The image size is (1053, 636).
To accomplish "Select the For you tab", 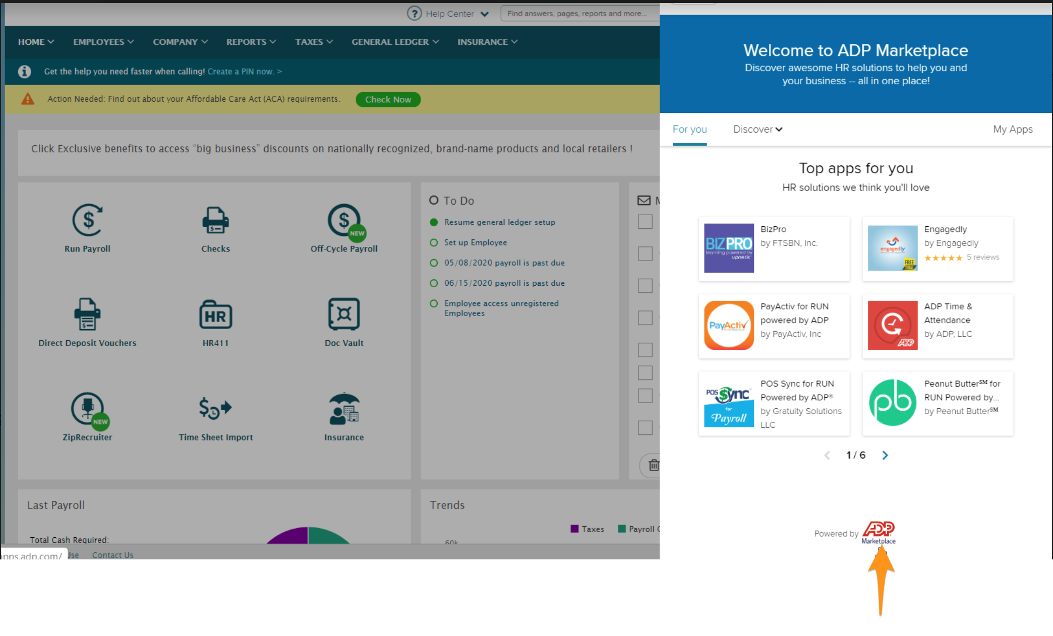I will click(x=689, y=130).
